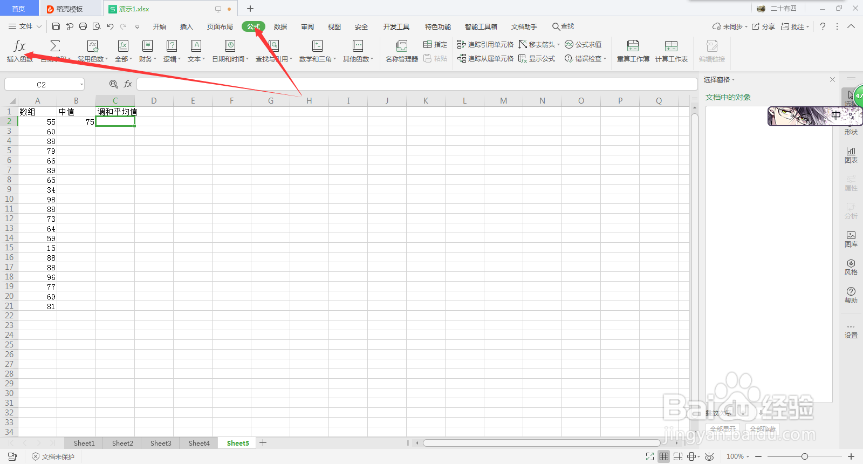This screenshot has width=863, height=464.
Task: Click the save icon in quick toolbar
Action: coord(56,26)
